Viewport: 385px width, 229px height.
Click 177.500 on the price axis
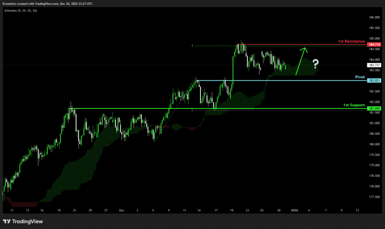[x=374, y=197]
